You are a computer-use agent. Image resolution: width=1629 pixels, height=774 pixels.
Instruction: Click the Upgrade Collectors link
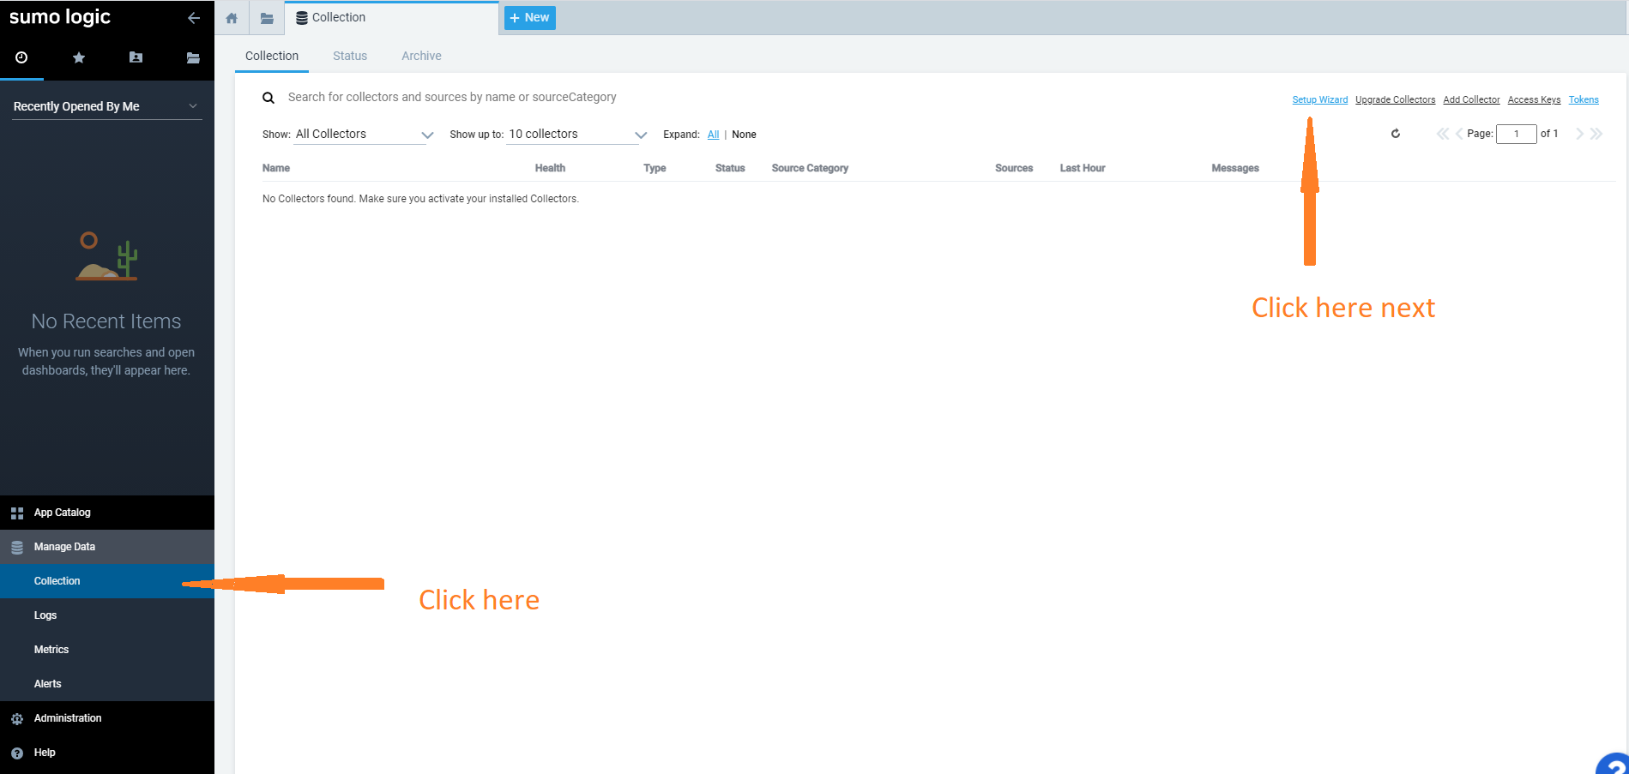coord(1395,100)
